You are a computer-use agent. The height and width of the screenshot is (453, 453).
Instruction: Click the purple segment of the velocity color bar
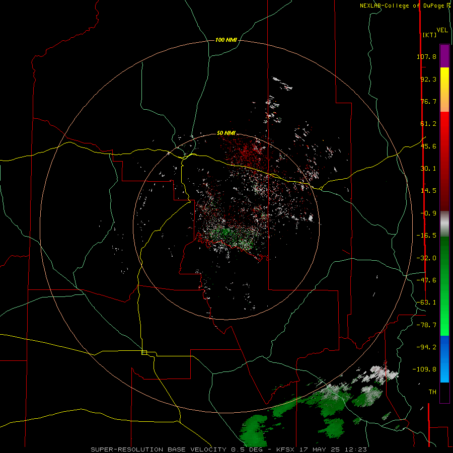(x=444, y=56)
